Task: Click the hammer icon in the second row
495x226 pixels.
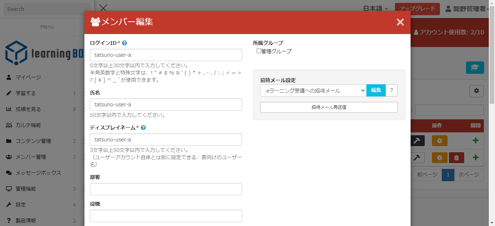Action: pos(417,158)
